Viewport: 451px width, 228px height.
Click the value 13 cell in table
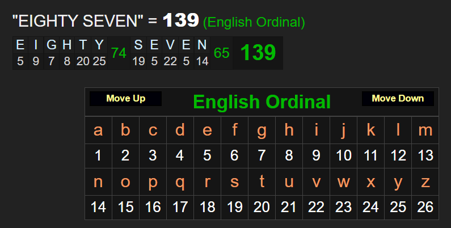click(x=425, y=155)
